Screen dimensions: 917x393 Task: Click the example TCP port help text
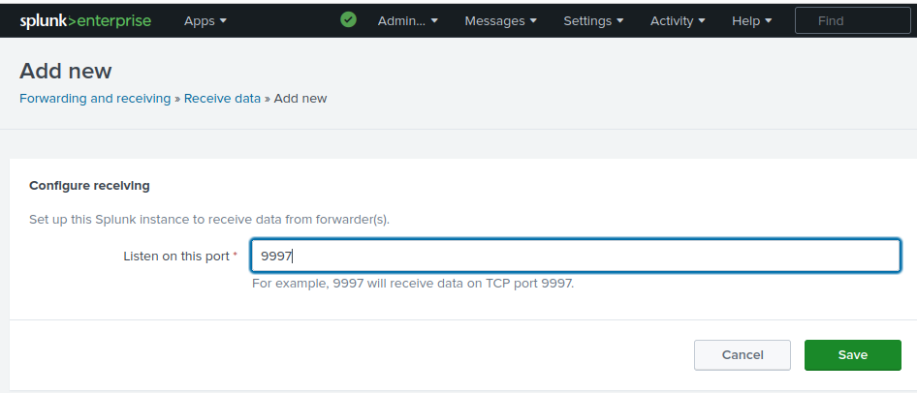413,284
